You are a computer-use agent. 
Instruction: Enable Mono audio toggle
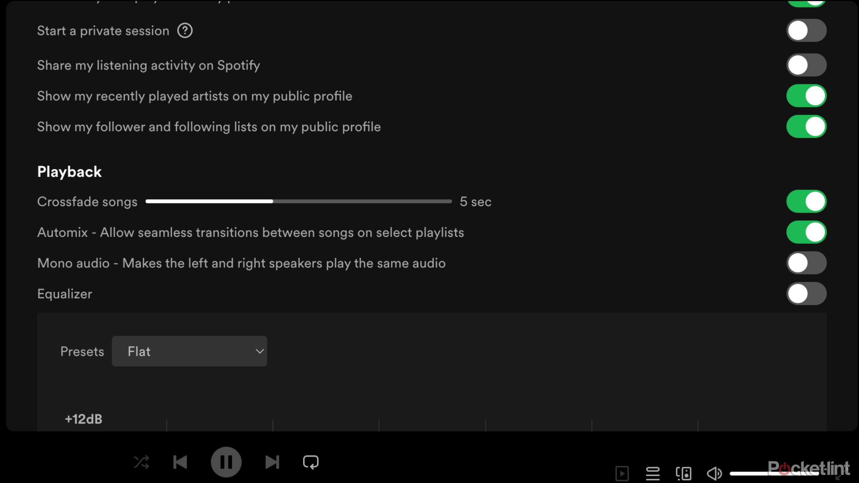tap(806, 263)
